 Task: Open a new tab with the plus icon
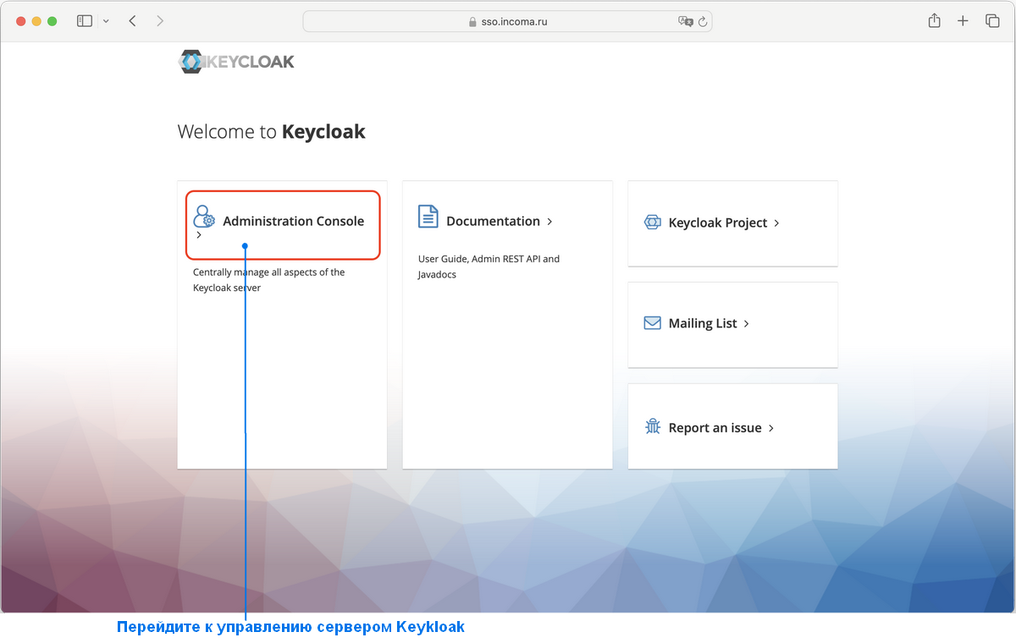point(963,21)
